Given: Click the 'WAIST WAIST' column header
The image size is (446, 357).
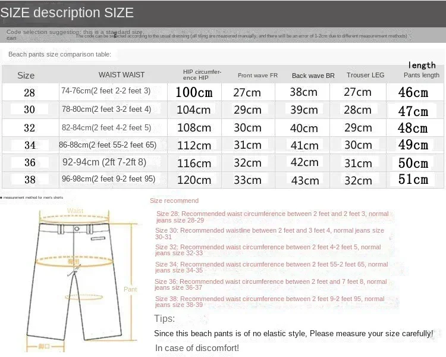Looking at the screenshot, I should 121,74.
